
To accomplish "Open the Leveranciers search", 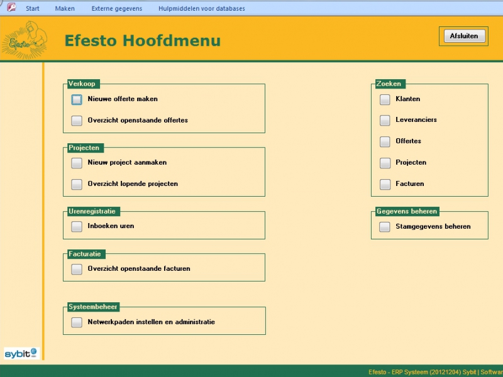I will click(385, 120).
